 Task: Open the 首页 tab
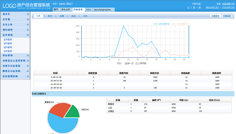pos(56,10)
